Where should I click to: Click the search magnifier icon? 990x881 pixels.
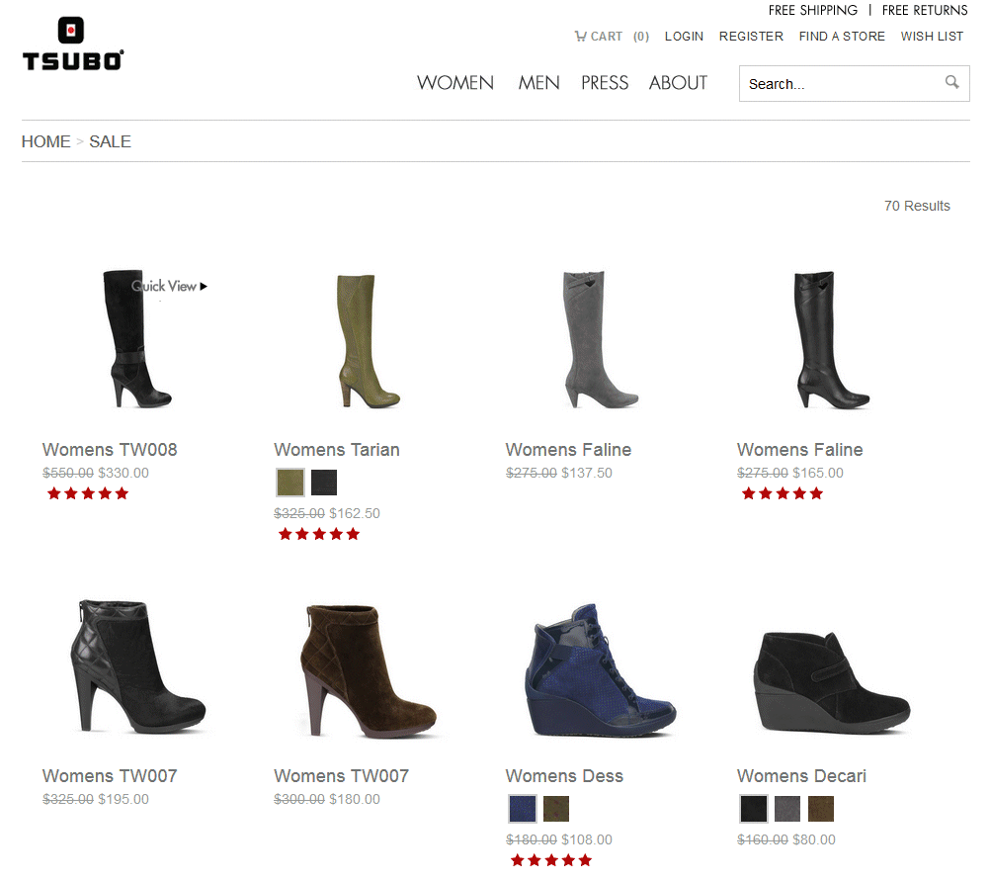pyautogui.click(x=951, y=83)
